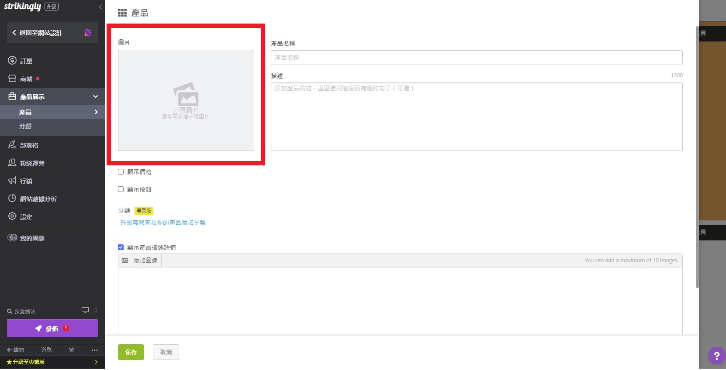The height and width of the screenshot is (370, 726).
Task: Click the 升級套餐來為你的產品添加分類 link
Action: tap(163, 223)
